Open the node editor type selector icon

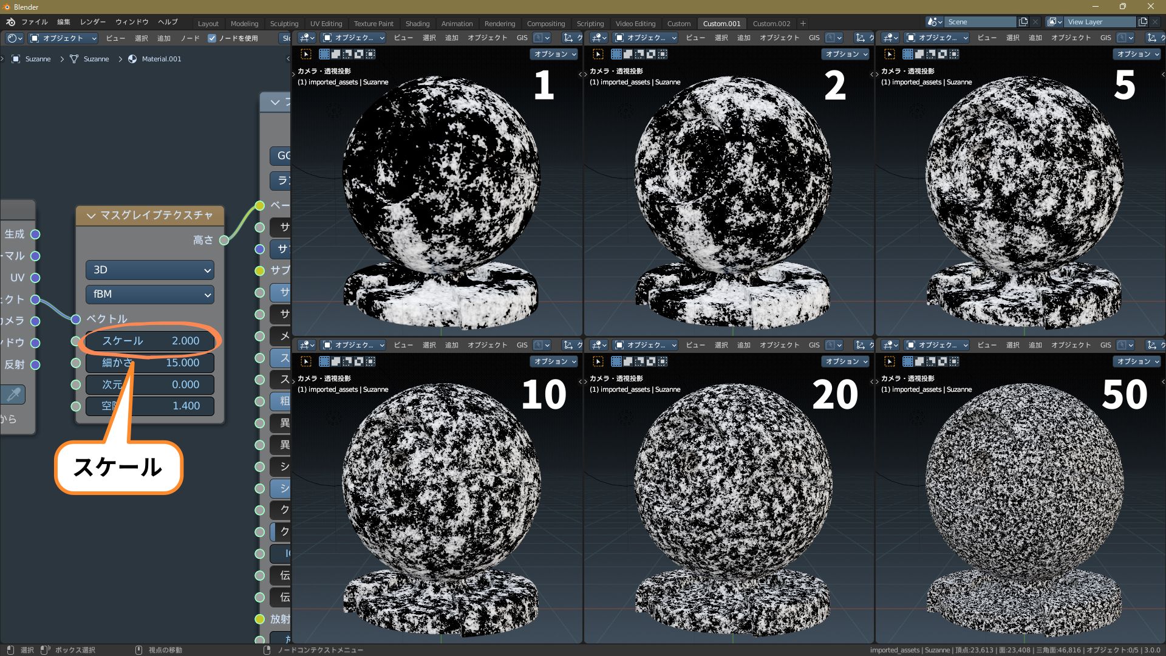pos(15,38)
